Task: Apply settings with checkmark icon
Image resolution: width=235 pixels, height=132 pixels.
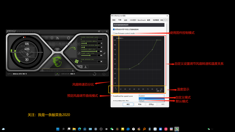Action: tap(104, 74)
